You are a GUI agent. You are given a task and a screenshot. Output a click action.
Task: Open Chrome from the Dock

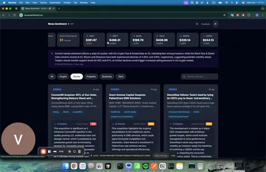(x=74, y=166)
